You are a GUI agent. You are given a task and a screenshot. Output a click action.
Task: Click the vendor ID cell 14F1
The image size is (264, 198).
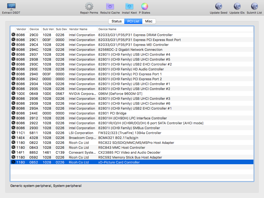[x=20, y=152]
